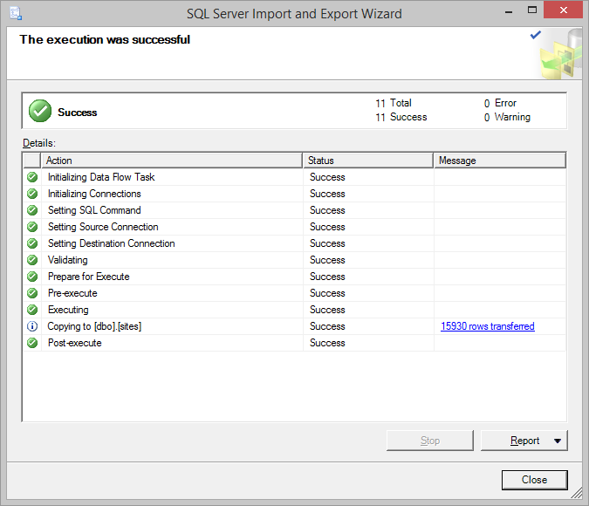The height and width of the screenshot is (506, 589).
Task: Select the Setting Destination Connection row
Action: [x=295, y=243]
